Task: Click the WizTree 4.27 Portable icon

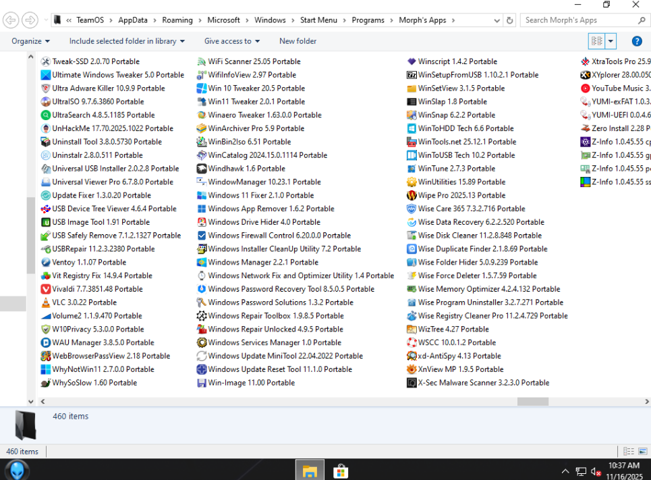Action: [x=412, y=329]
